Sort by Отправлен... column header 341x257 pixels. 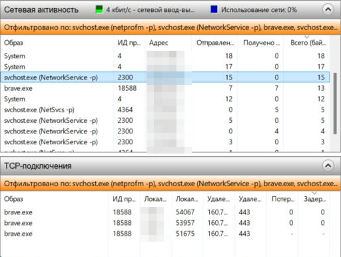tap(215, 43)
